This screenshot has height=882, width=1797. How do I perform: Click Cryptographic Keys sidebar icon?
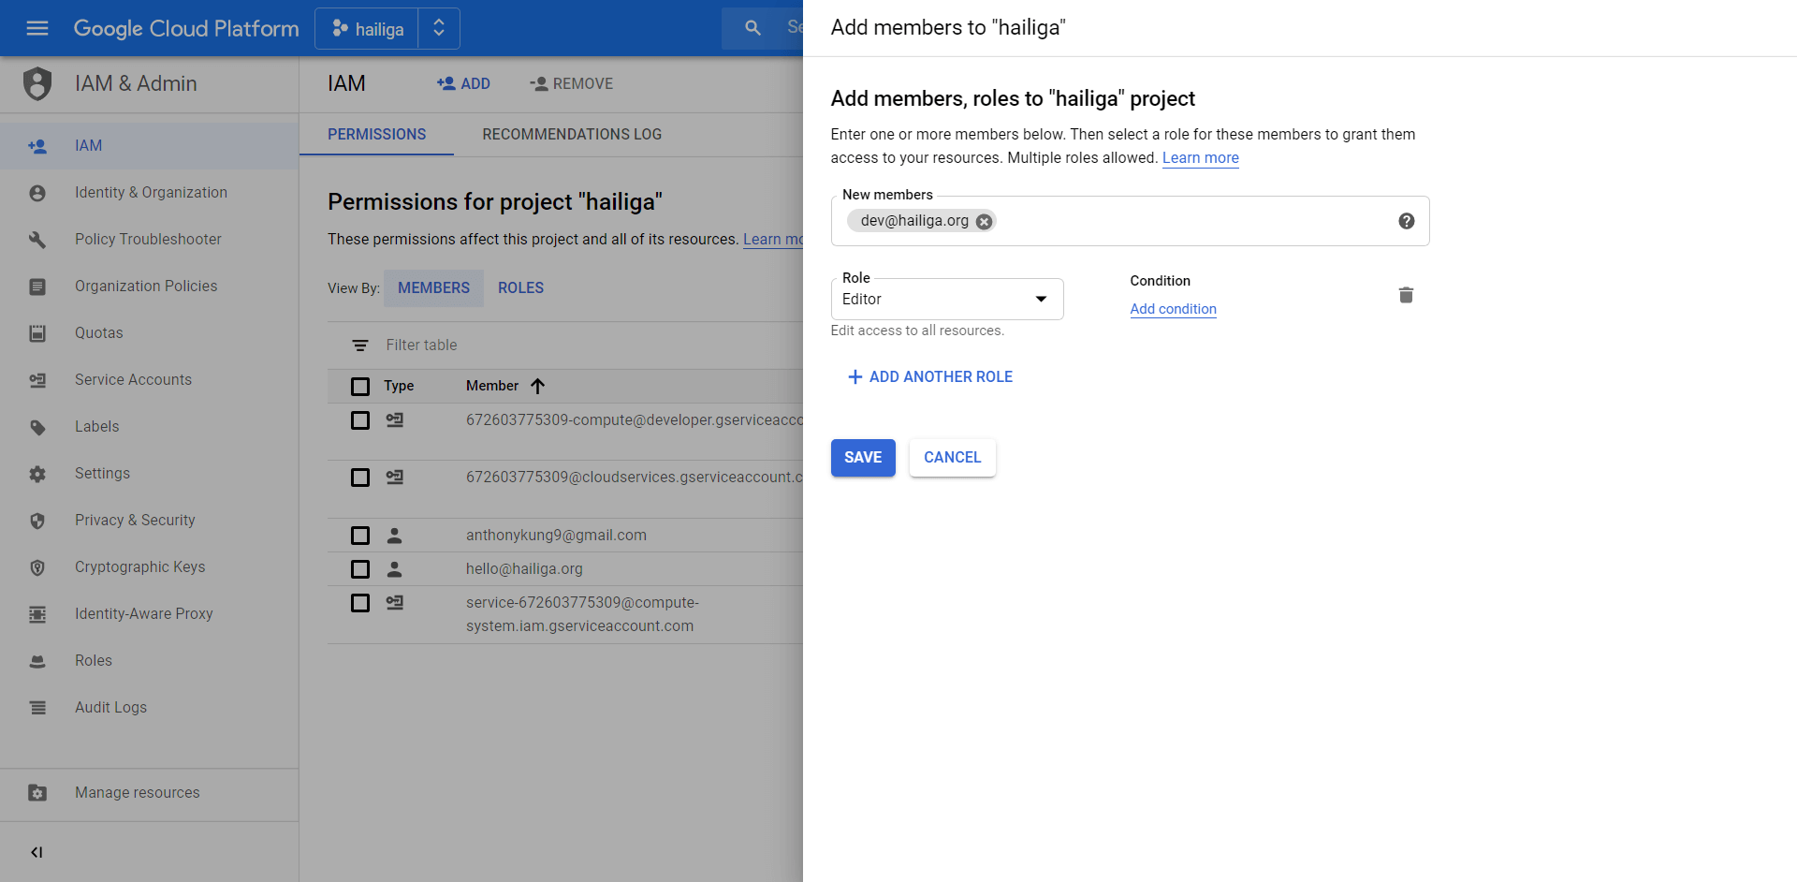37,567
